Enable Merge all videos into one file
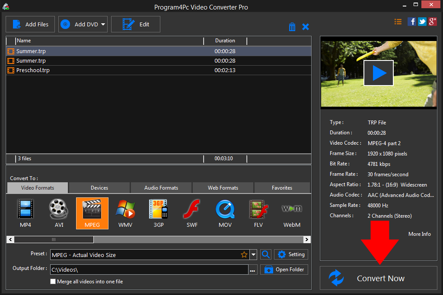This screenshot has width=443, height=295. click(53, 281)
